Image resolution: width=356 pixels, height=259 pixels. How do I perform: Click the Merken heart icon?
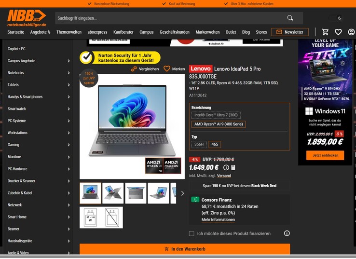[167, 69]
